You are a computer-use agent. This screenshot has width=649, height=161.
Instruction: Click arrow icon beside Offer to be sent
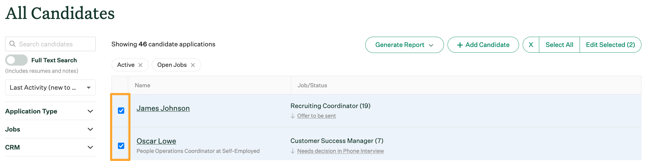293,116
